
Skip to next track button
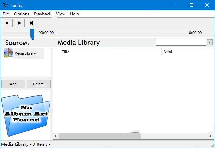(x=31, y=23)
